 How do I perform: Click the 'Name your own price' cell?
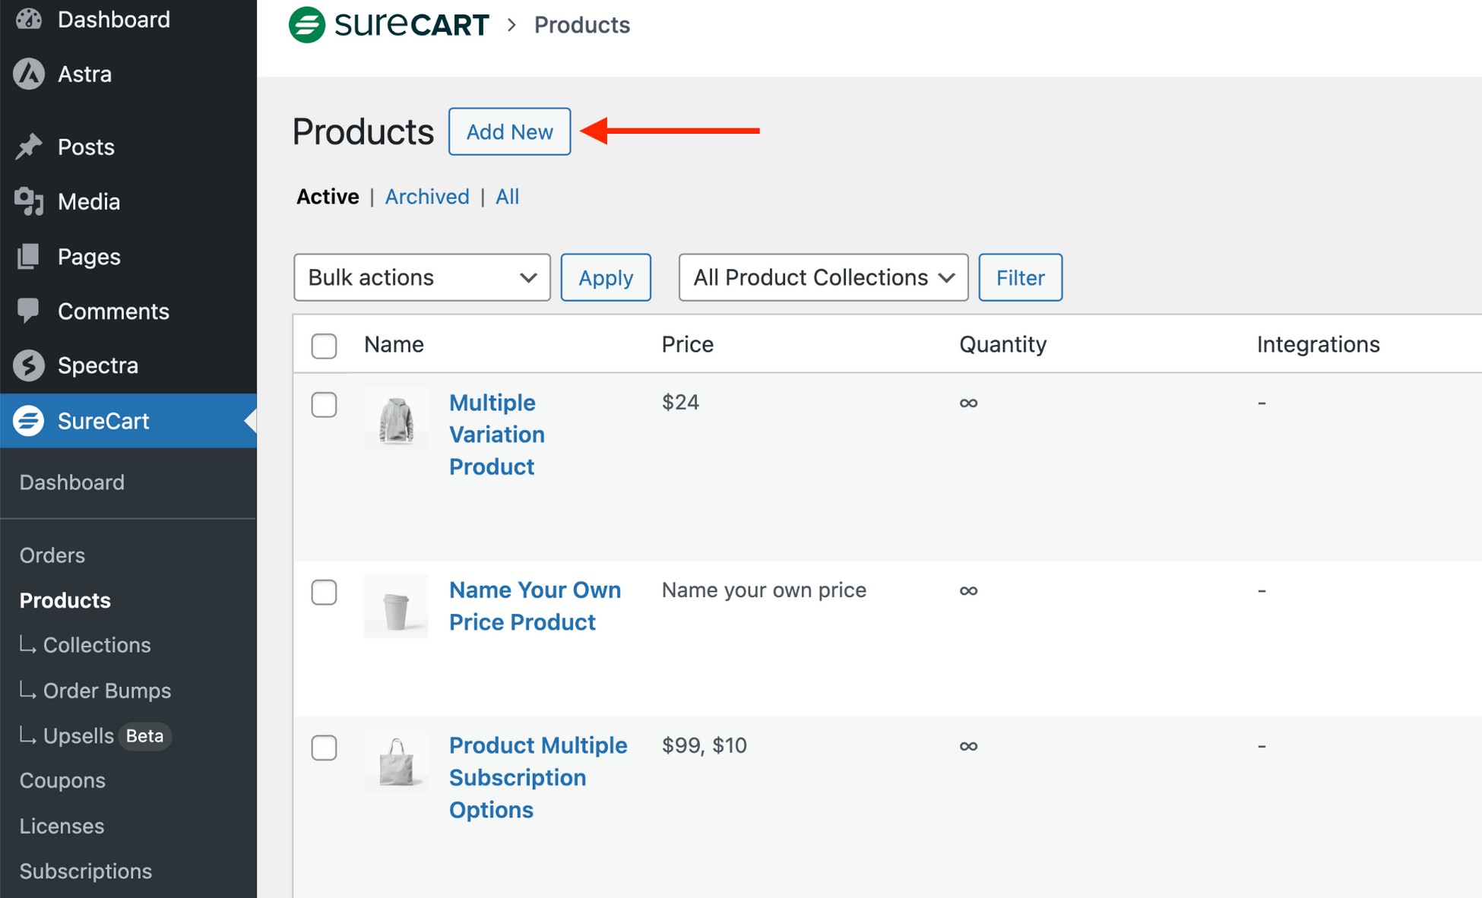[764, 590]
